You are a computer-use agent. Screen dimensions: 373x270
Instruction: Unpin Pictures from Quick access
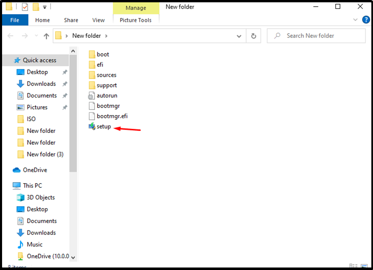click(64, 107)
